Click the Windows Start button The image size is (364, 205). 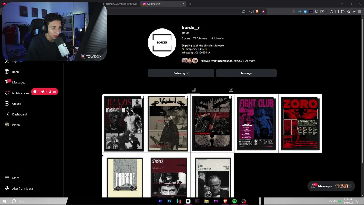4,201
